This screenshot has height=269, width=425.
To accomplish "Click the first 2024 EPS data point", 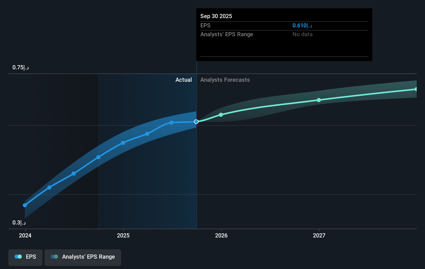I will tap(25, 205).
